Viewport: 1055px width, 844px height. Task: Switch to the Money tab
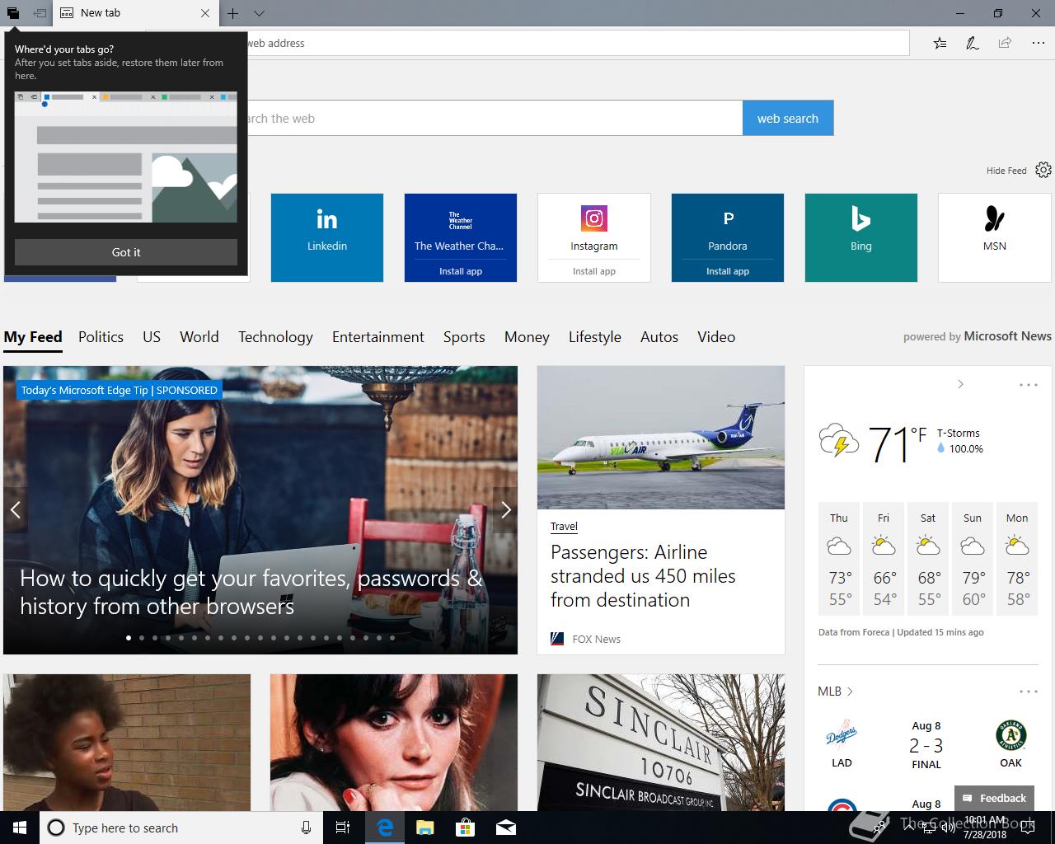click(527, 337)
